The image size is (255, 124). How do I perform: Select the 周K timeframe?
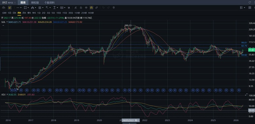click(x=19, y=13)
